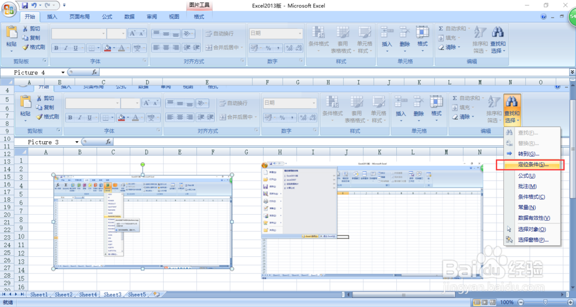The image size is (576, 307).
Task: Open the Sheet1 worksheet tab
Action: 39,294
